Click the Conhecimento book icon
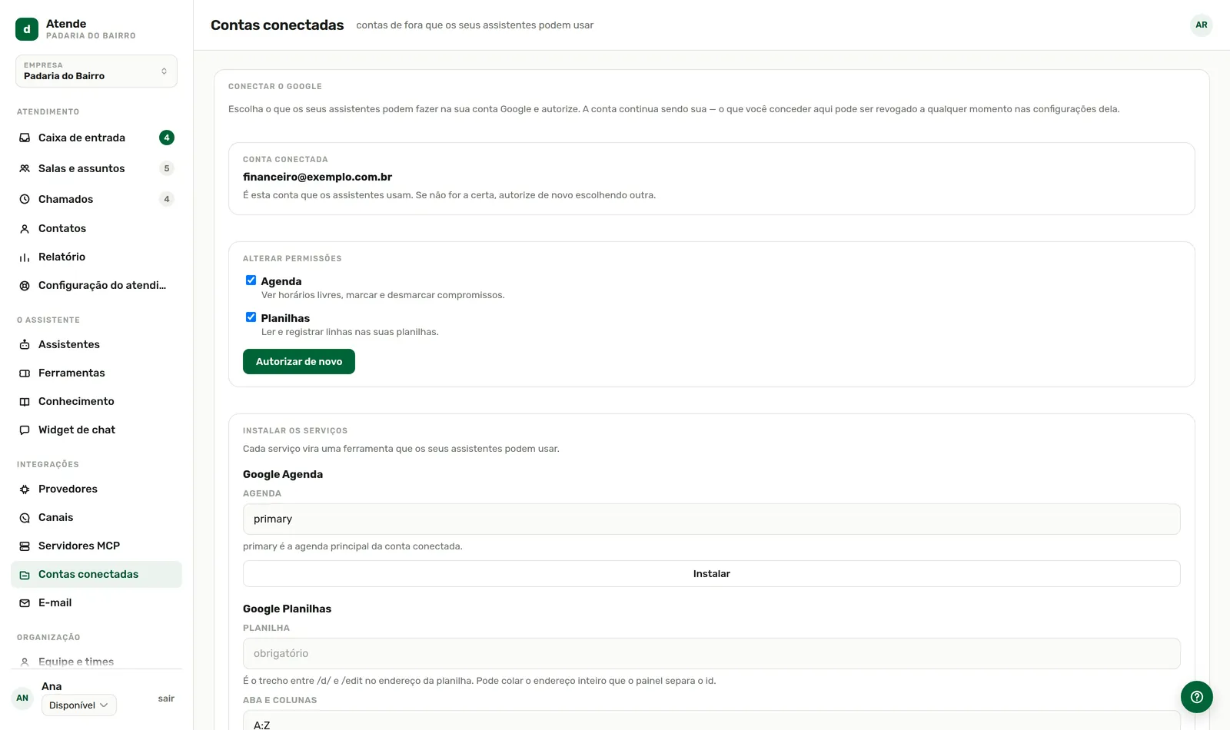Image resolution: width=1230 pixels, height=730 pixels. 25,401
